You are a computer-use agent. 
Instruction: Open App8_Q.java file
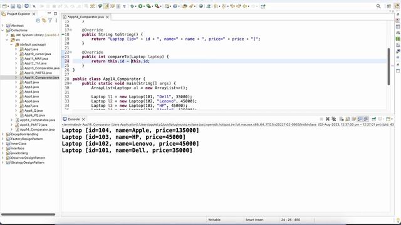[x=33, y=111]
